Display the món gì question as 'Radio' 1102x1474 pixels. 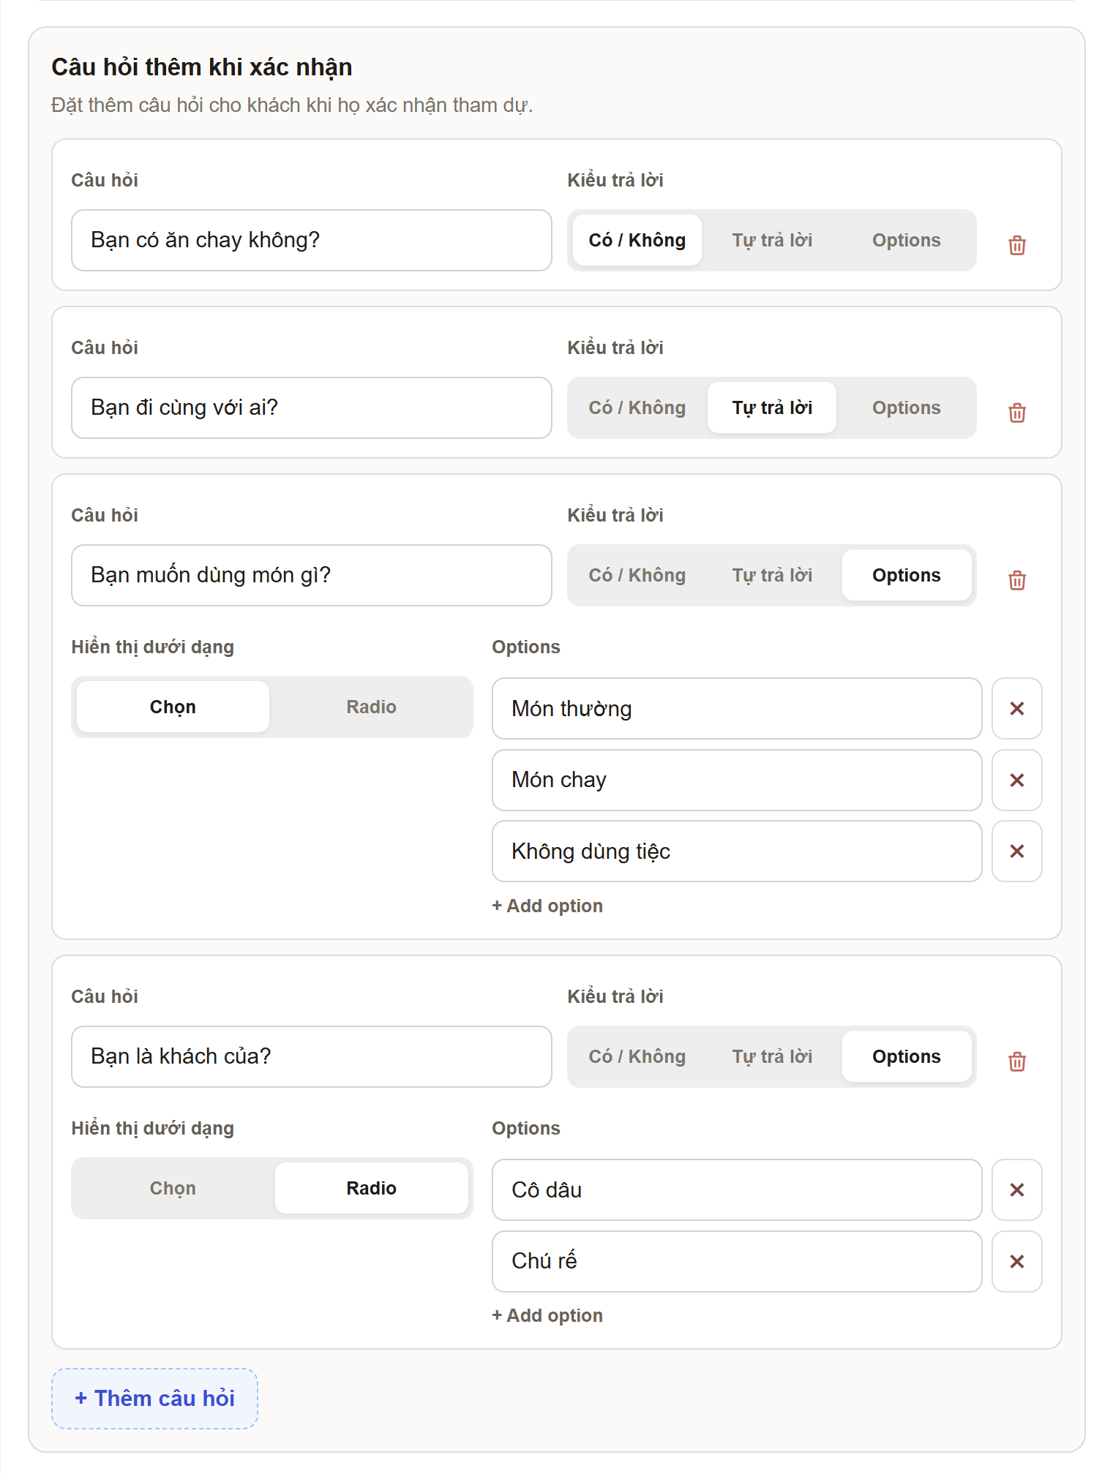point(372,707)
